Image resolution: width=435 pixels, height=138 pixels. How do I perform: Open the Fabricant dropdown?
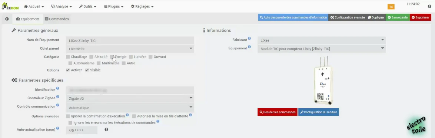[322, 40]
